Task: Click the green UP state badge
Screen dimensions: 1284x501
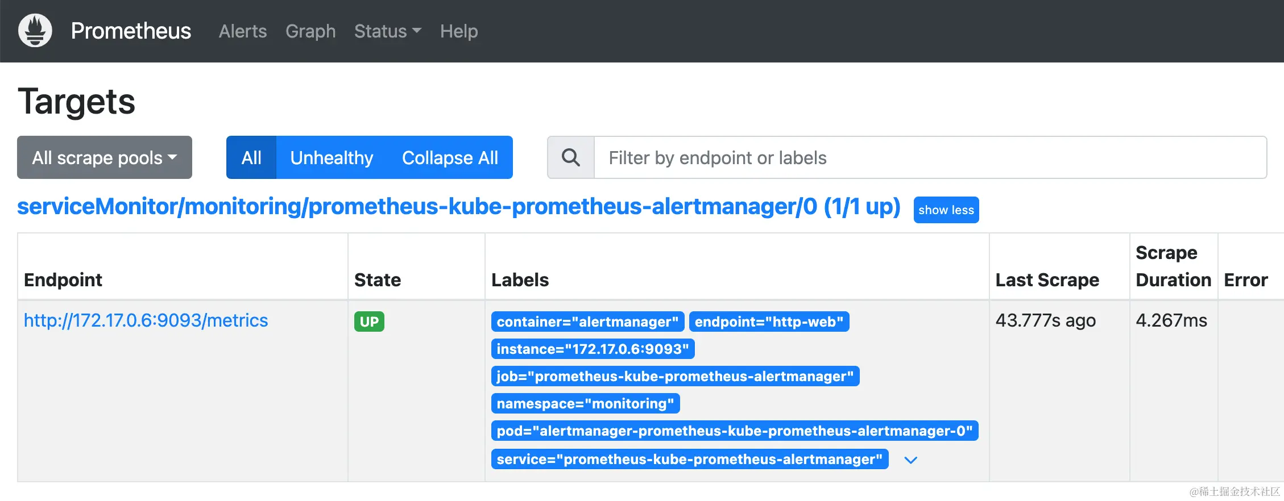Action: (369, 322)
